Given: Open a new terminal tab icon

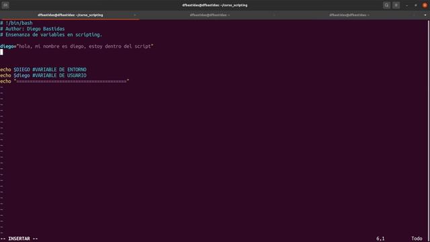Looking at the screenshot, I should pyautogui.click(x=5, y=5).
